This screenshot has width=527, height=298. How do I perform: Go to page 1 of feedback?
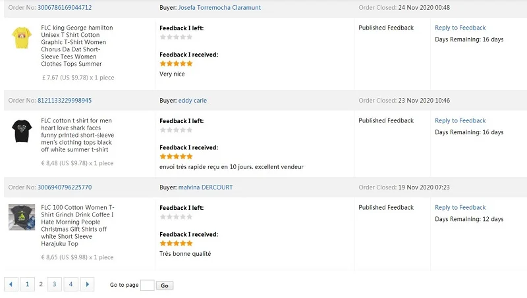click(27, 284)
